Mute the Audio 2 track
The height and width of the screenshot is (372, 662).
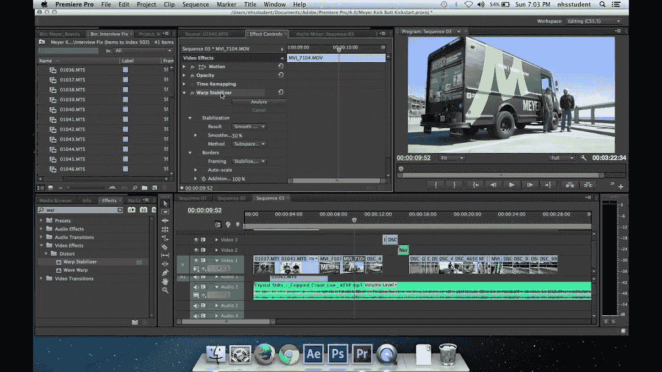point(195,288)
